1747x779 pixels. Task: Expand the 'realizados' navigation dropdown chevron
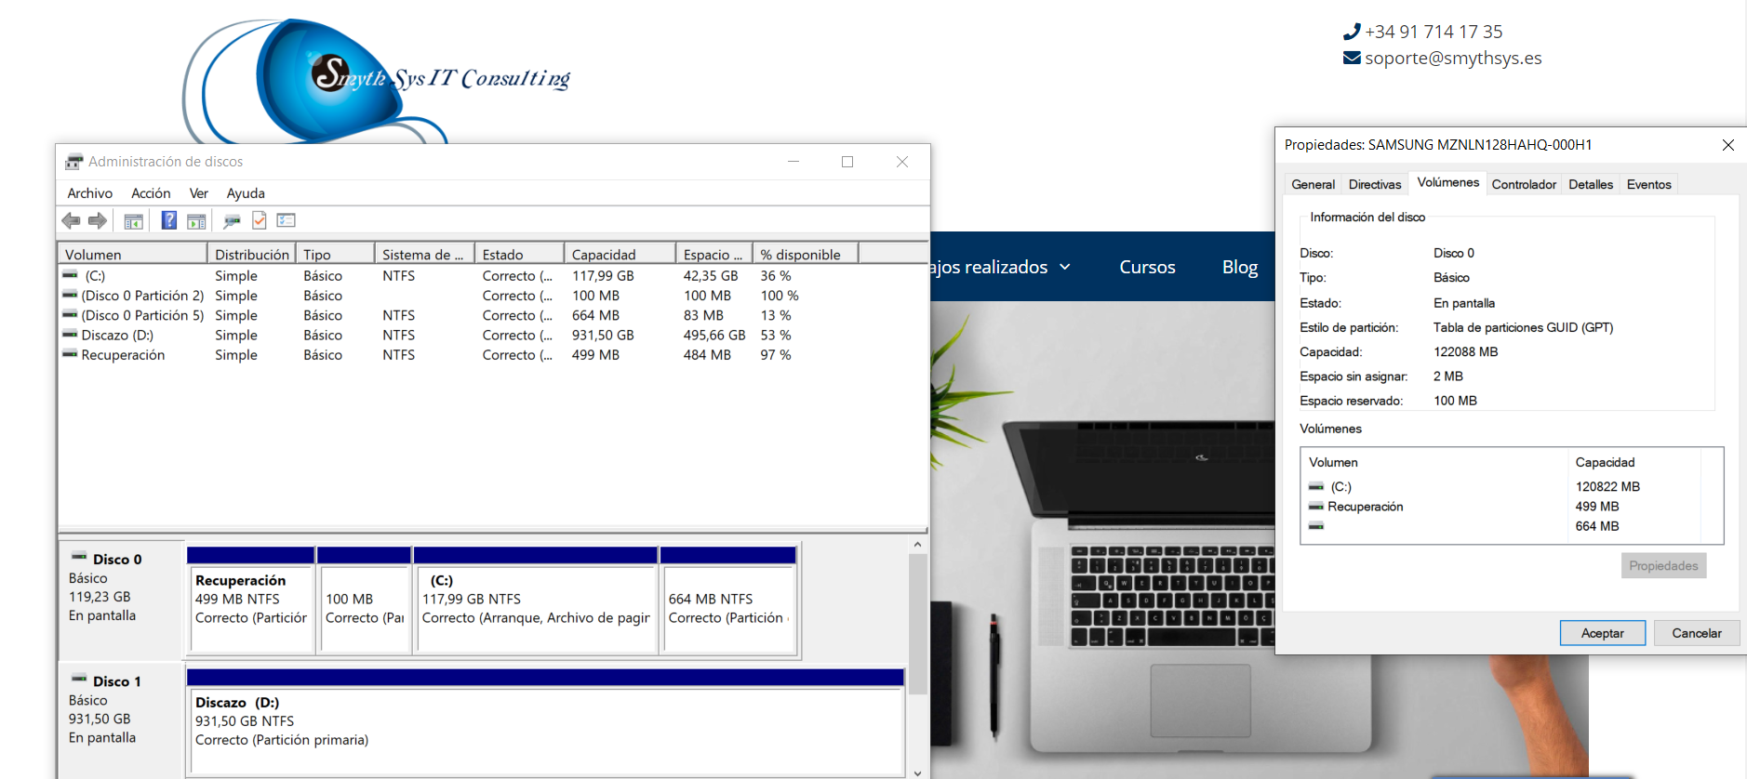[x=1065, y=268]
